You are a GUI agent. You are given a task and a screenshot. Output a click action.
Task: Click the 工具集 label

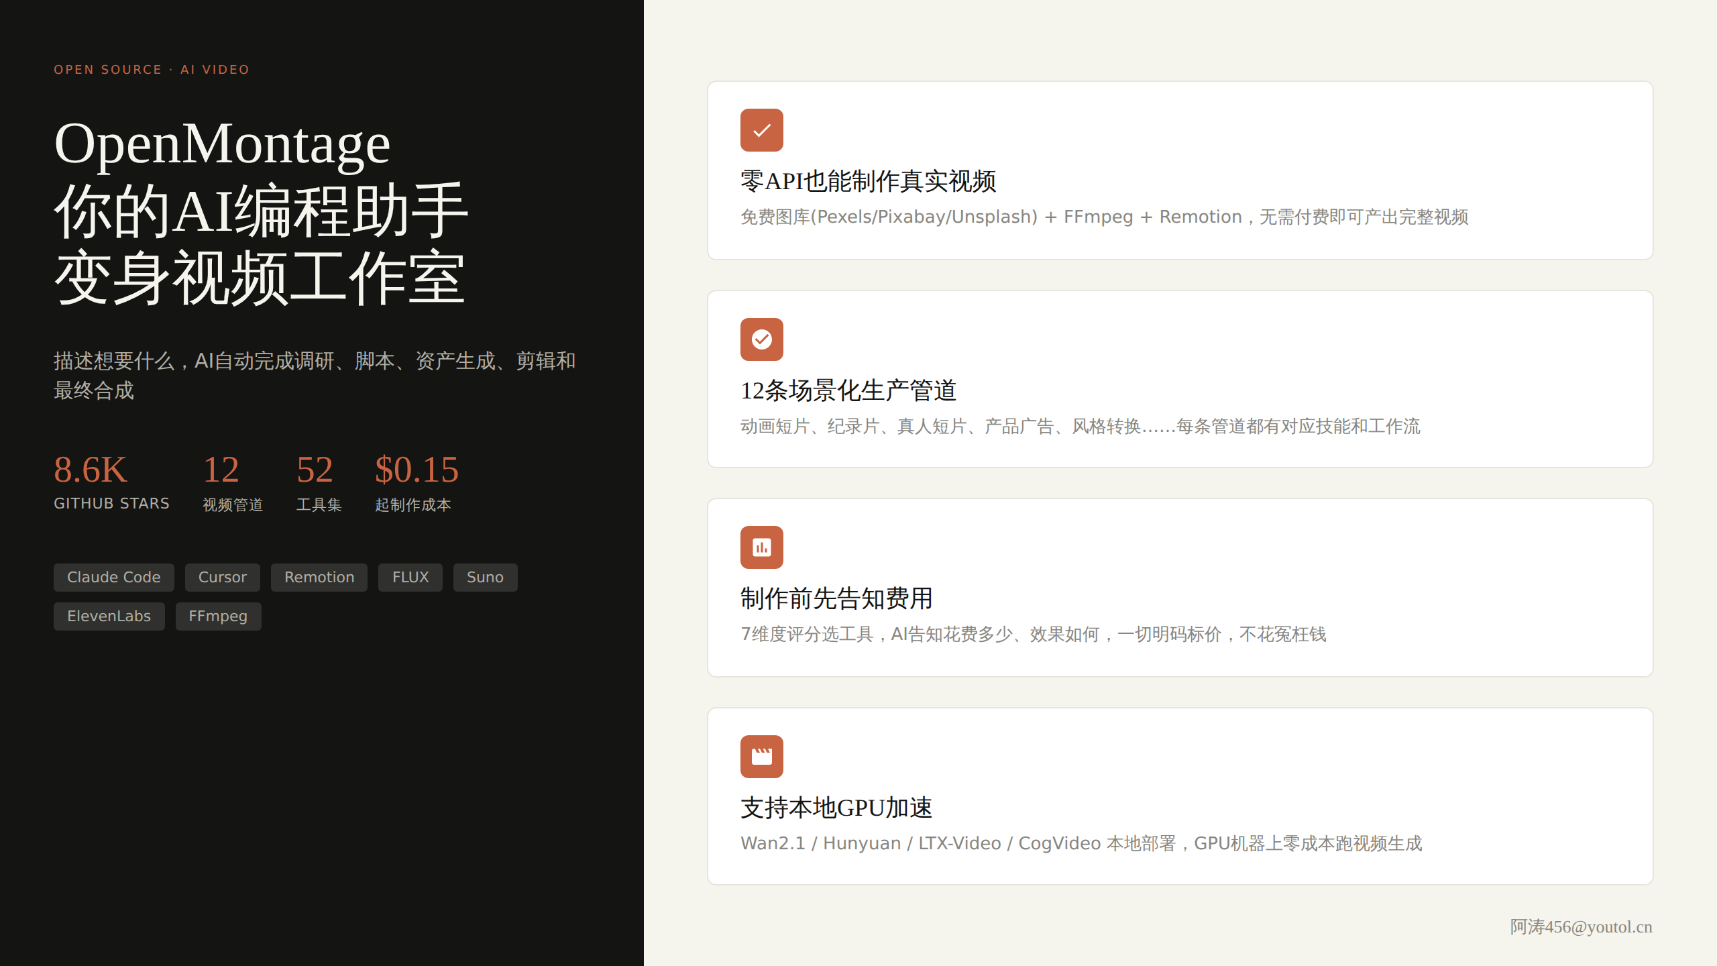(x=319, y=505)
